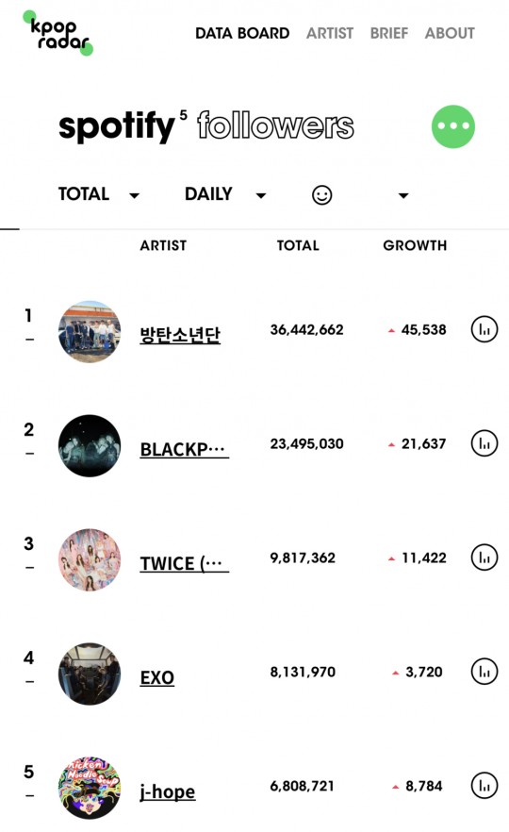This screenshot has height=832, width=509.
Task: Show j-hope's chart icon
Action: [484, 786]
